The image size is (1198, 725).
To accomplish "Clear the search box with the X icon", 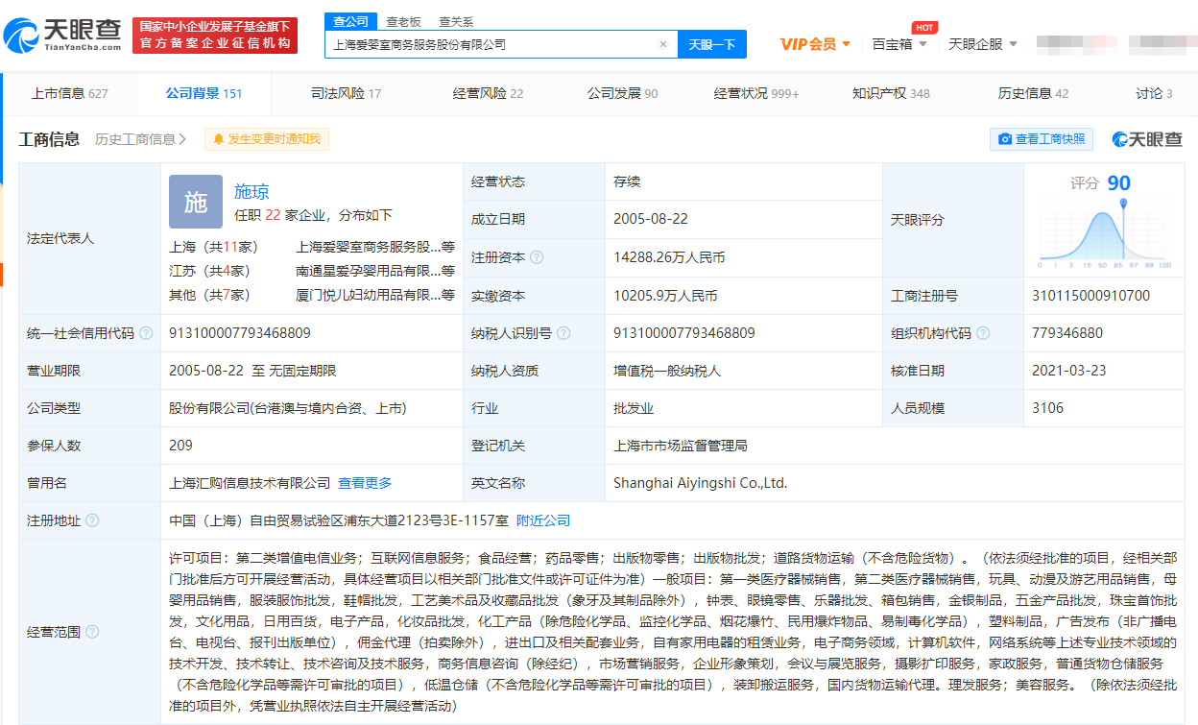I will point(662,44).
